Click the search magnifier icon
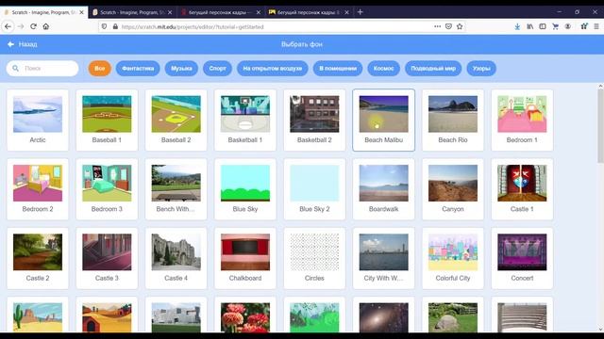 tap(15, 68)
